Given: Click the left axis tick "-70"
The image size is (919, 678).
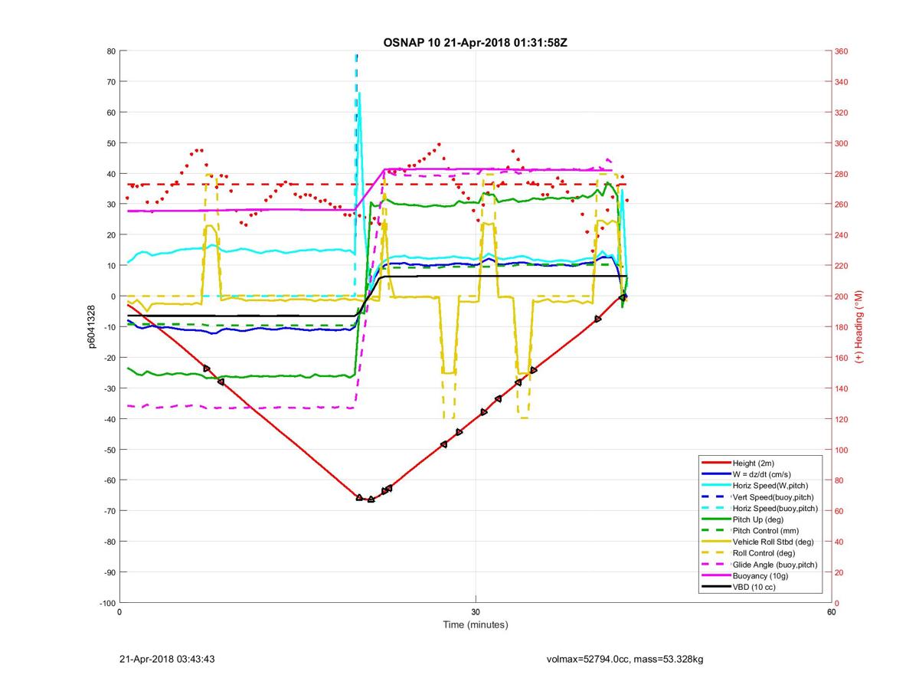Looking at the screenshot, I should pyautogui.click(x=109, y=511).
